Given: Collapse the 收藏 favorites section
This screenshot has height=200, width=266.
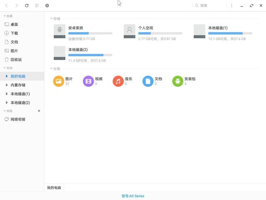Looking at the screenshot, I should [x=5, y=16].
